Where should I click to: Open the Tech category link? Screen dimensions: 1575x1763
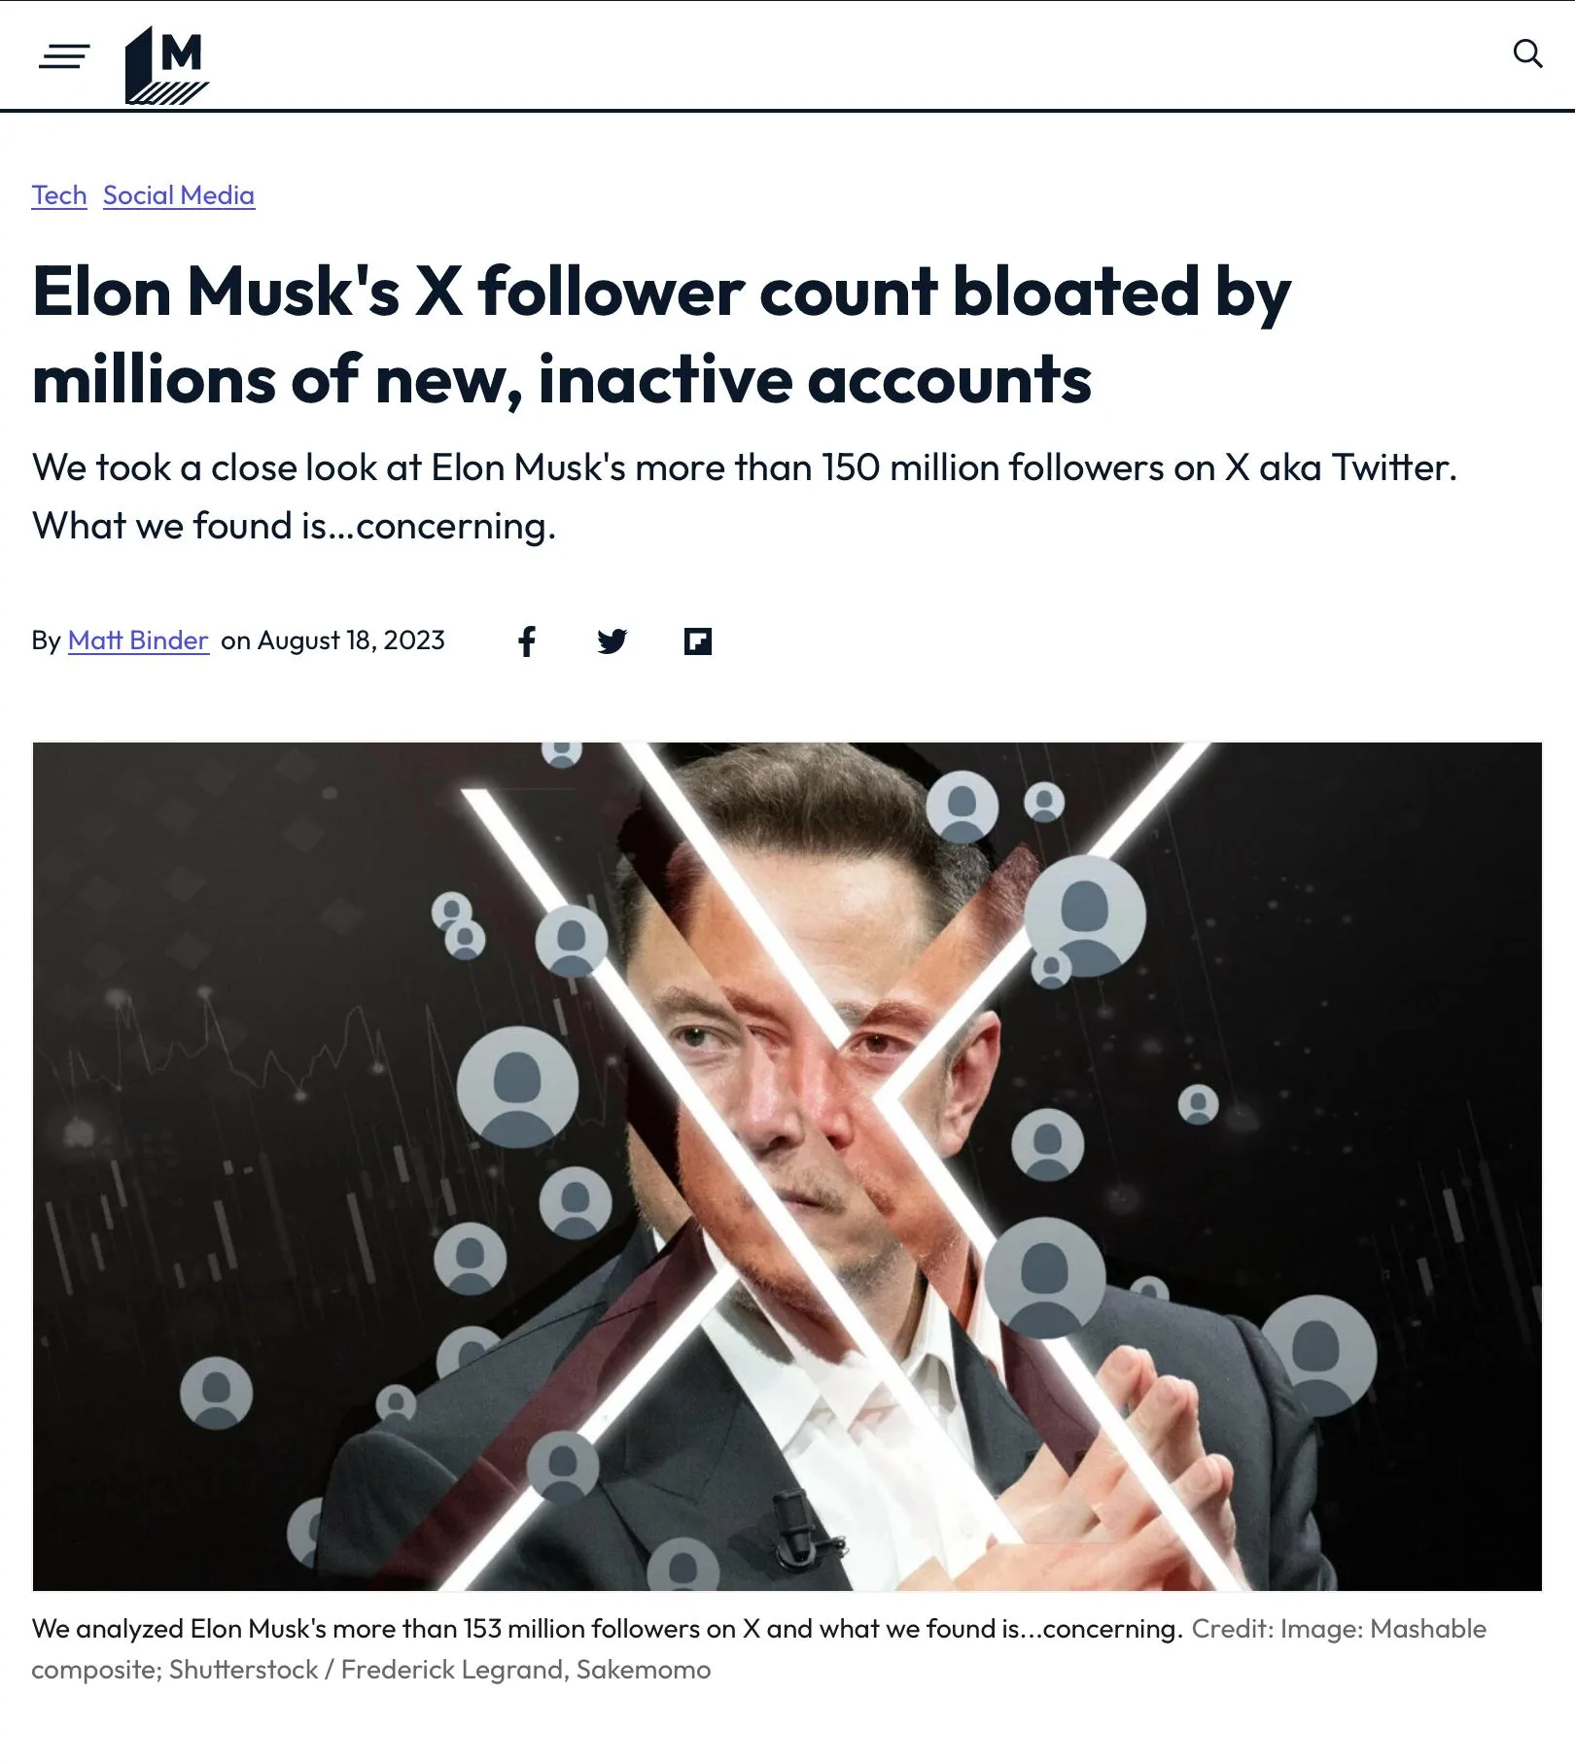coord(59,195)
